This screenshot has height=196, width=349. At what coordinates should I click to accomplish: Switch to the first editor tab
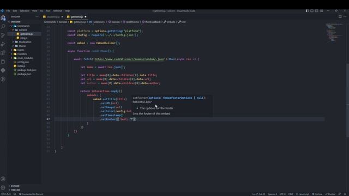point(53,17)
